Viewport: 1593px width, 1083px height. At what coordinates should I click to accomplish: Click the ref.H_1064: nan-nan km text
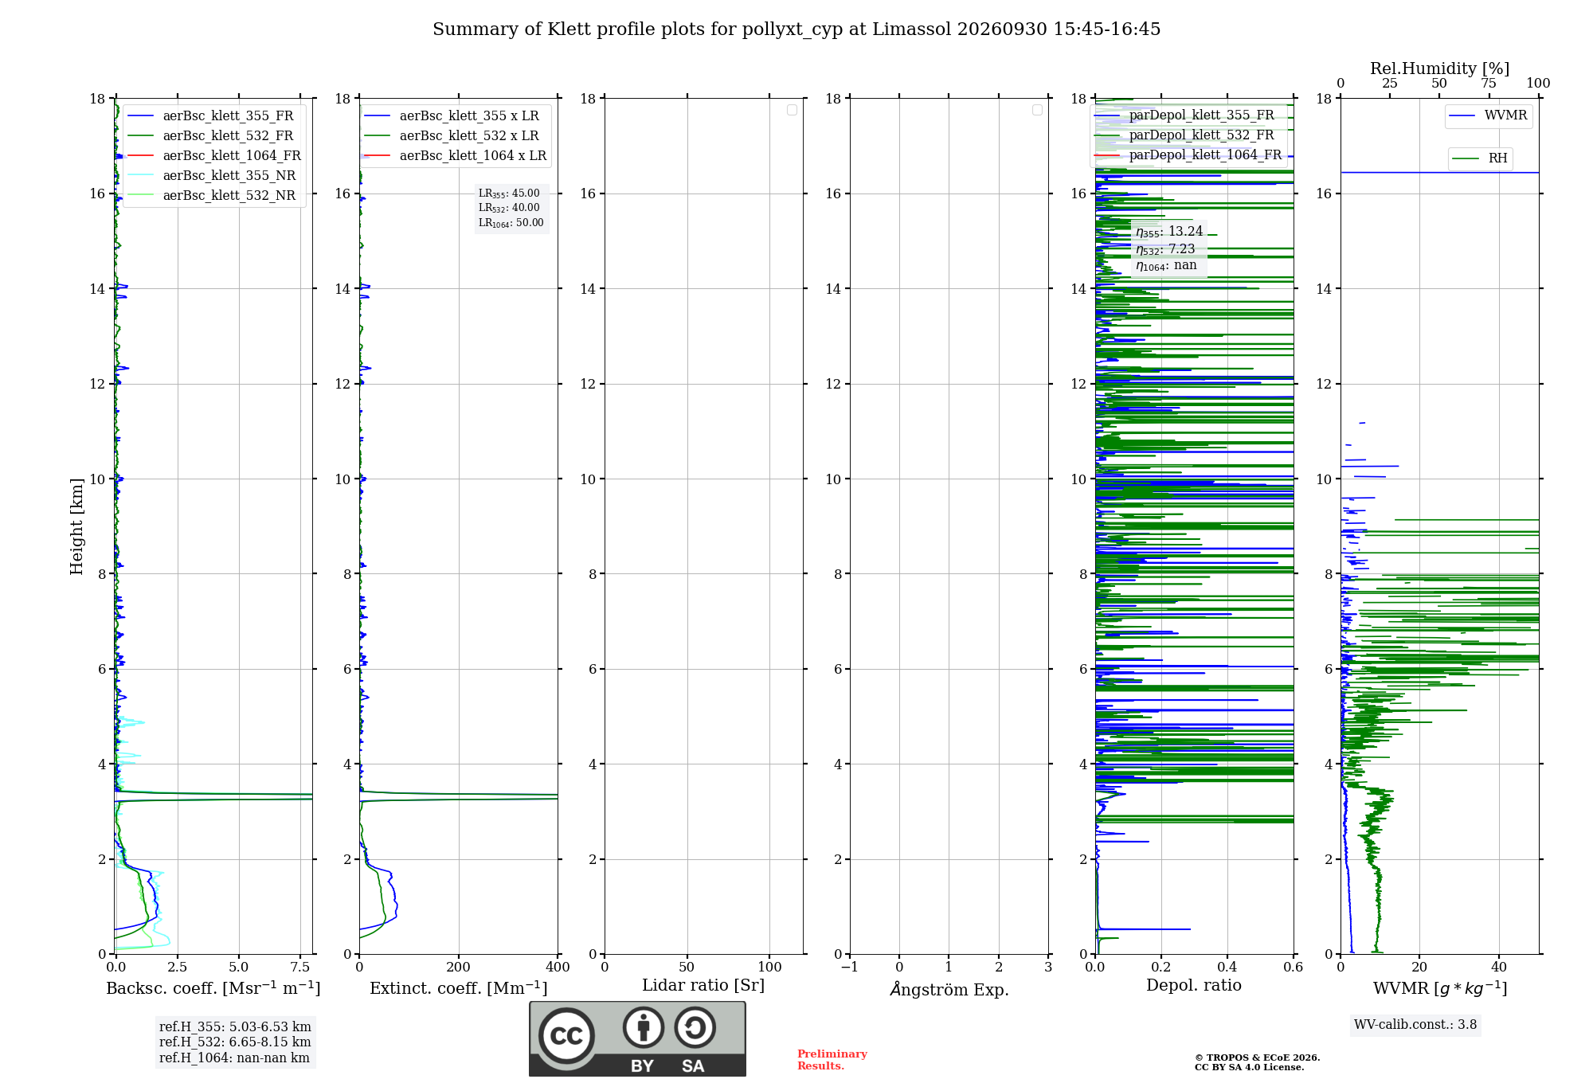click(x=234, y=1058)
